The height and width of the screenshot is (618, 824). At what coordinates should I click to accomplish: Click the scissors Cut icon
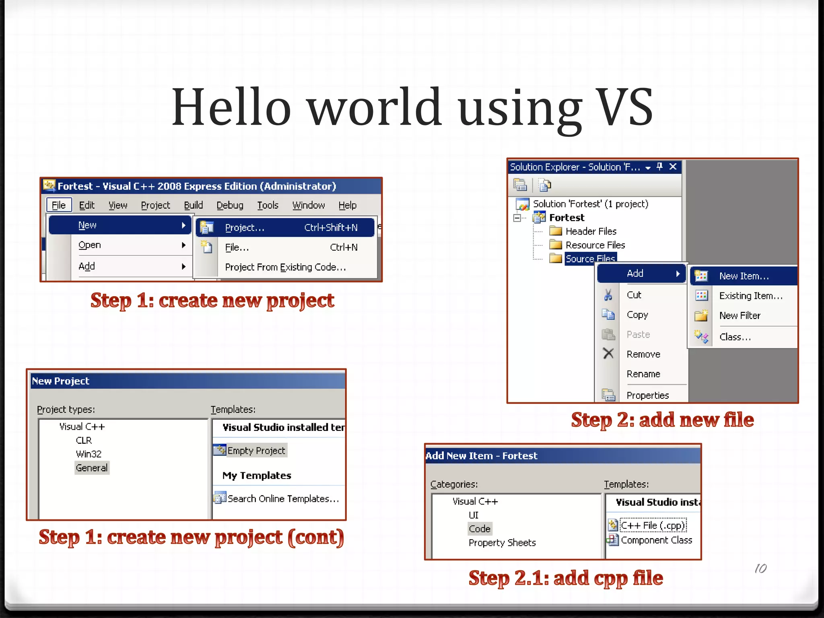click(608, 295)
